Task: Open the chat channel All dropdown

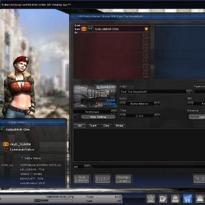Action: (87, 166)
